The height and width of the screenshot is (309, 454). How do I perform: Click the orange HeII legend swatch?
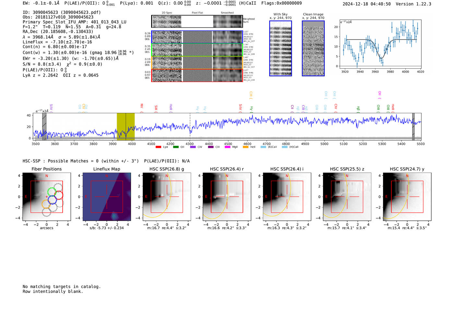(245, 147)
